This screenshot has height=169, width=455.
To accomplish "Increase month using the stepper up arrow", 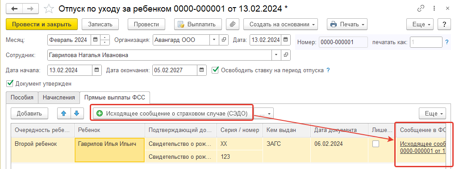I will pyautogui.click(x=104, y=38).
